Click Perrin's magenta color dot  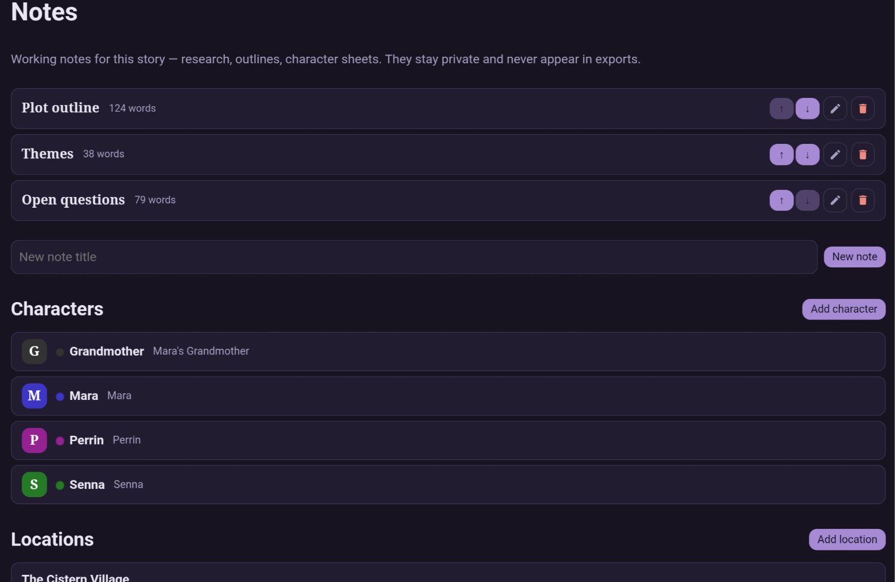pos(60,441)
